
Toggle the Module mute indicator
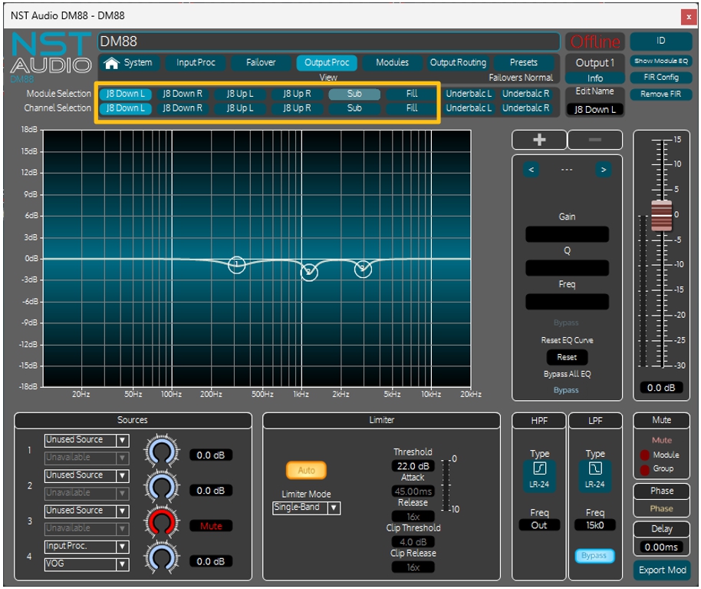tap(646, 455)
